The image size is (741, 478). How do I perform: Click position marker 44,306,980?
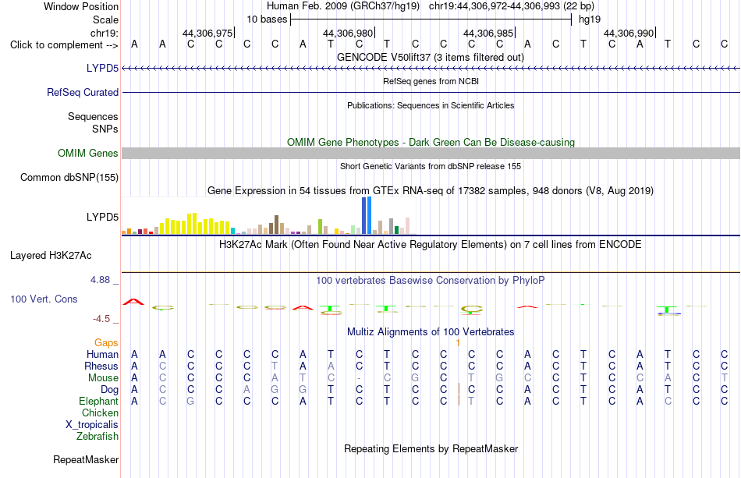point(348,33)
